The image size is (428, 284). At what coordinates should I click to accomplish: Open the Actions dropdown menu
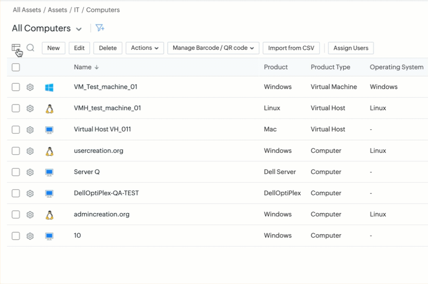click(144, 48)
